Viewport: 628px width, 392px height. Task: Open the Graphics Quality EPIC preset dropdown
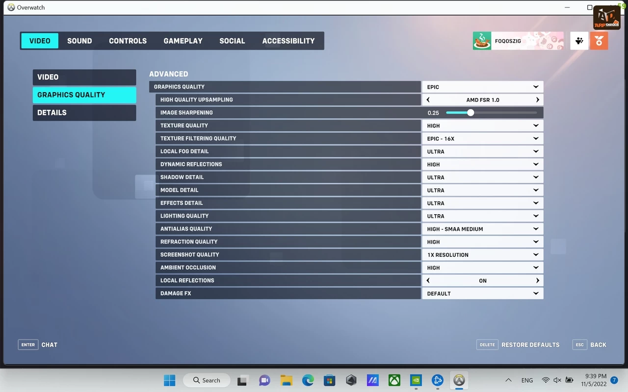[x=483, y=87]
